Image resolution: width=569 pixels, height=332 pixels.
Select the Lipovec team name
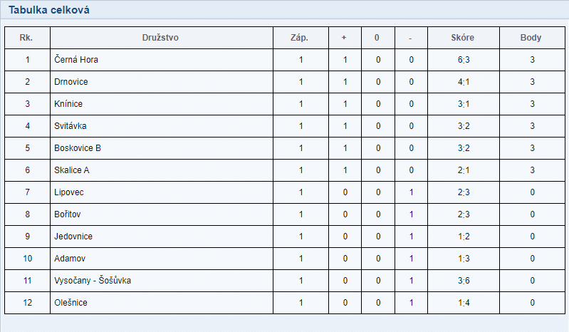[69, 192]
